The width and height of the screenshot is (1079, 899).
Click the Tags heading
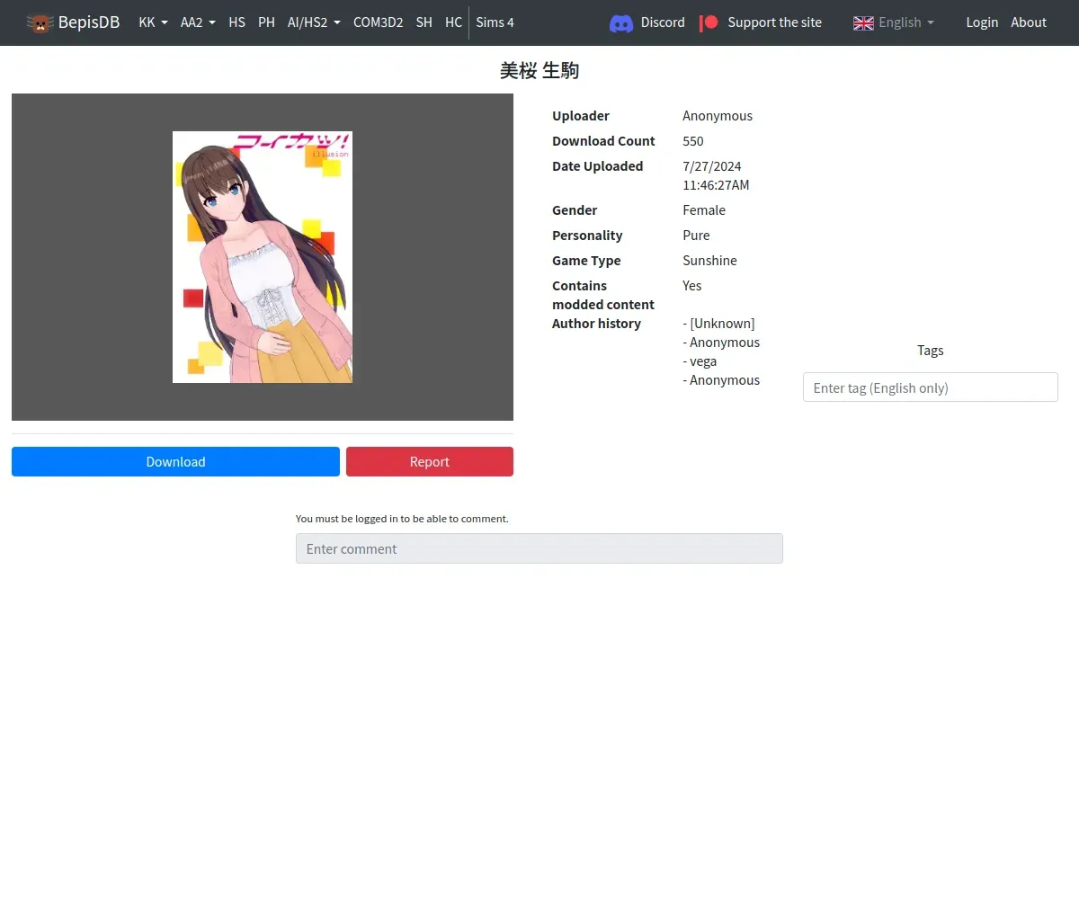coord(931,351)
